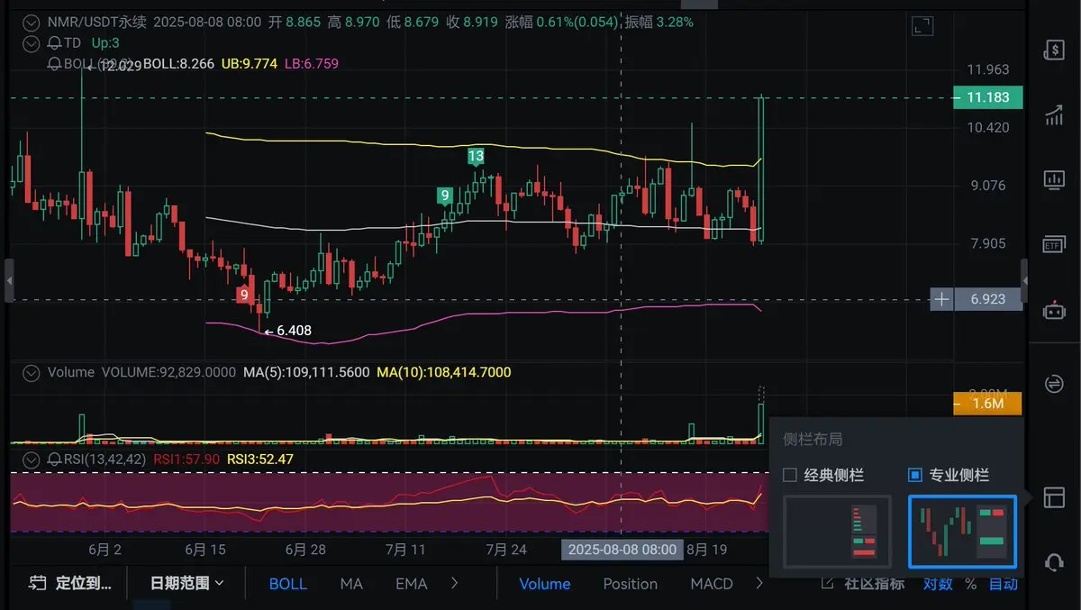Open customer support headset icon

[1053, 561]
